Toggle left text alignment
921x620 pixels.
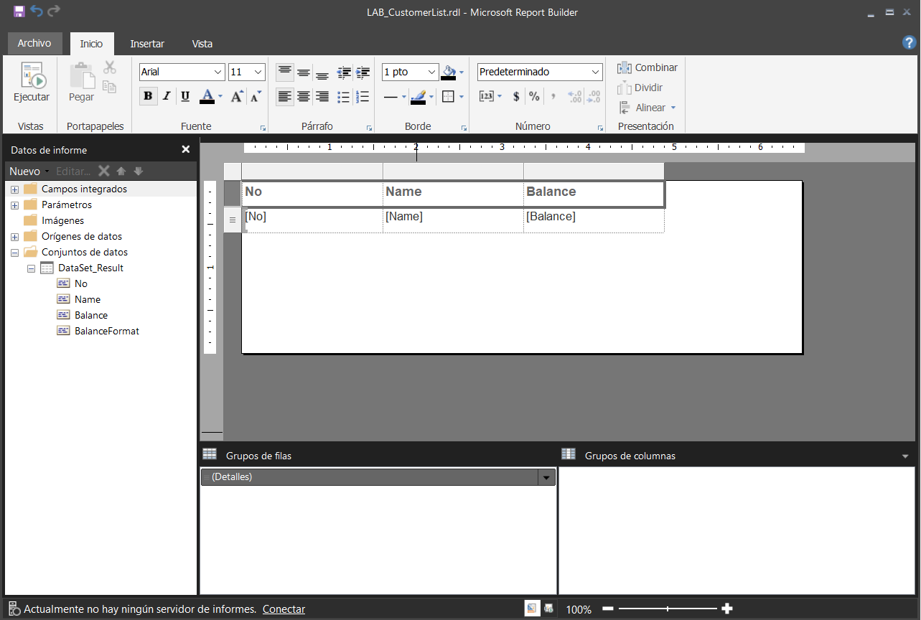pos(285,96)
